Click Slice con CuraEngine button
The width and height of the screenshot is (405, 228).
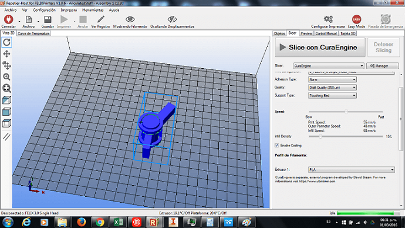click(320, 48)
